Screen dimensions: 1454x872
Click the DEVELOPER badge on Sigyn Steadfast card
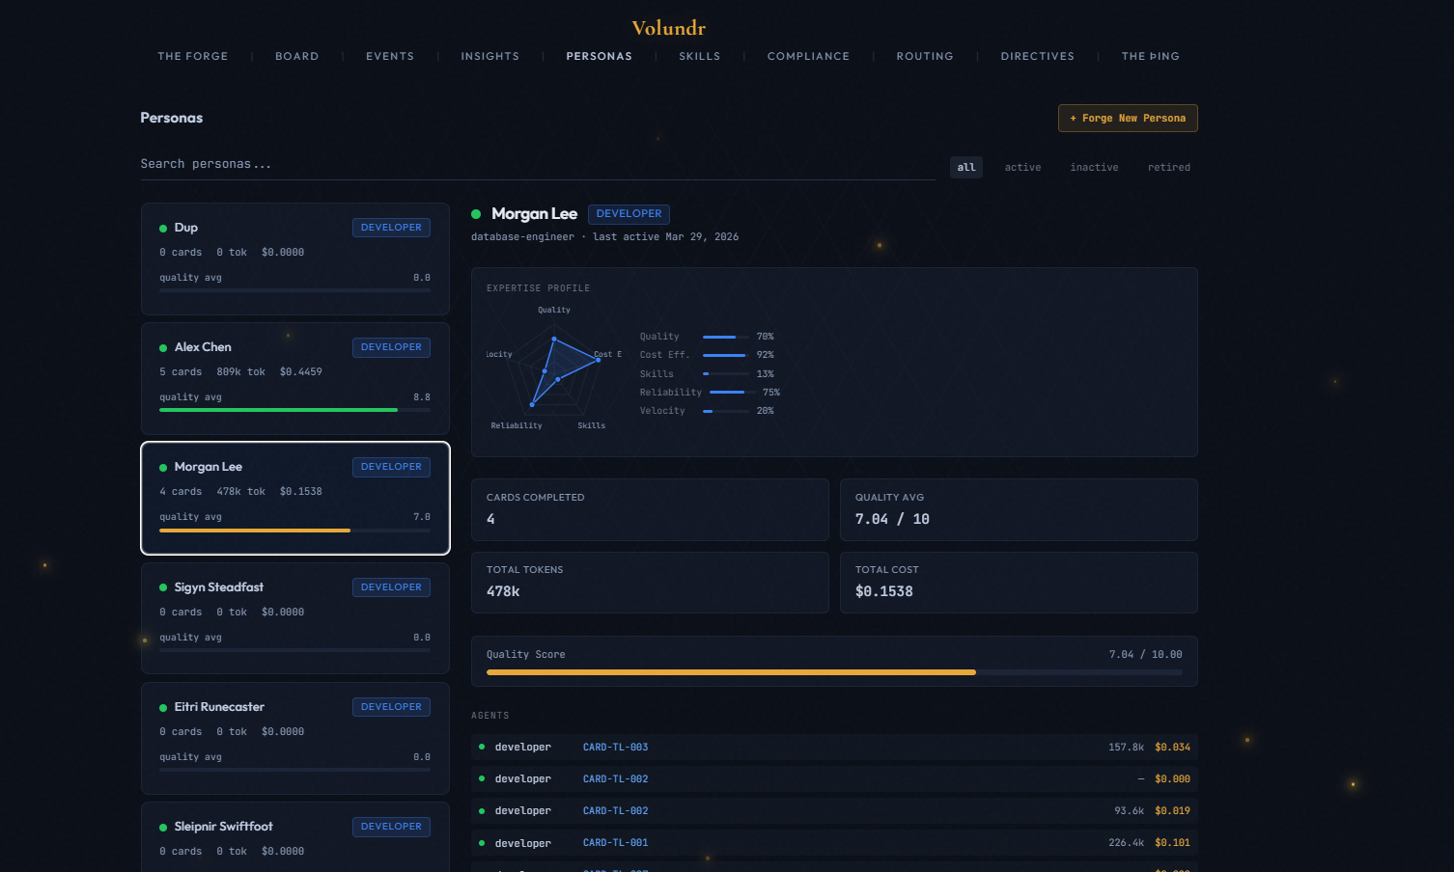point(391,587)
